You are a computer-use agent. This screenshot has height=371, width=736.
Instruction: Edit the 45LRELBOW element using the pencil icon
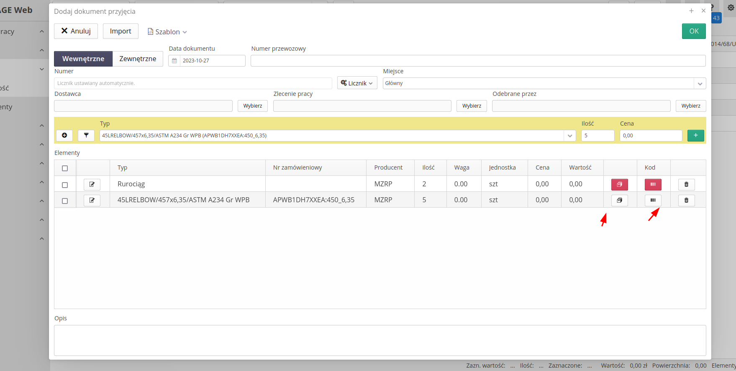(92, 200)
